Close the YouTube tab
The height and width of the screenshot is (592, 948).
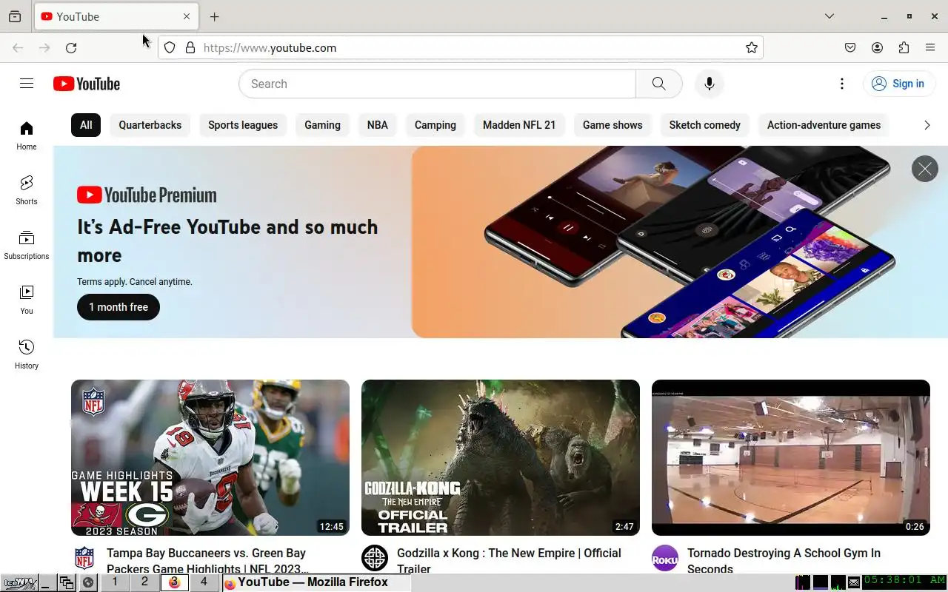click(187, 16)
